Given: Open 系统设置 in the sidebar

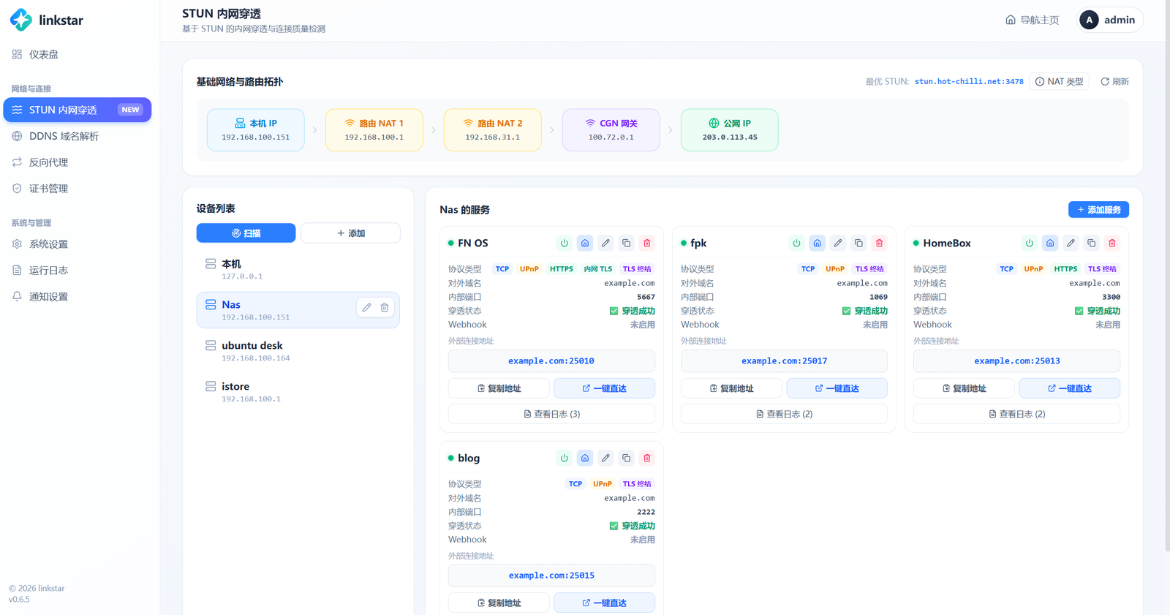Looking at the screenshot, I should point(78,244).
